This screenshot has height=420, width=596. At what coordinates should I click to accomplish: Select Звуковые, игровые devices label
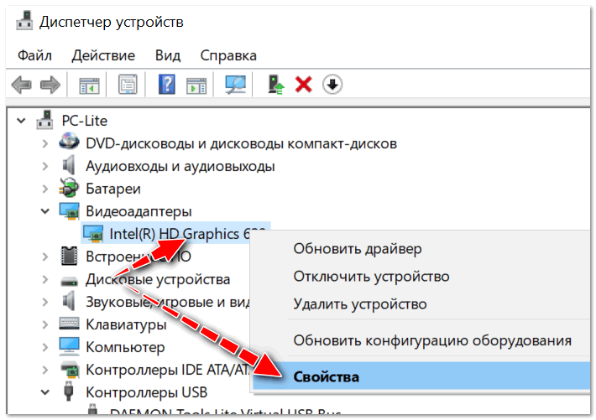point(167,302)
